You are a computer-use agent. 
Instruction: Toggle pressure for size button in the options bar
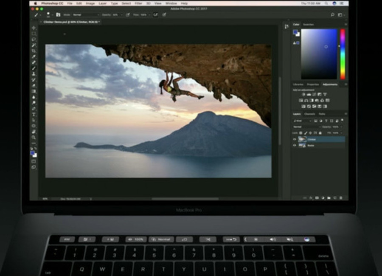point(164,15)
